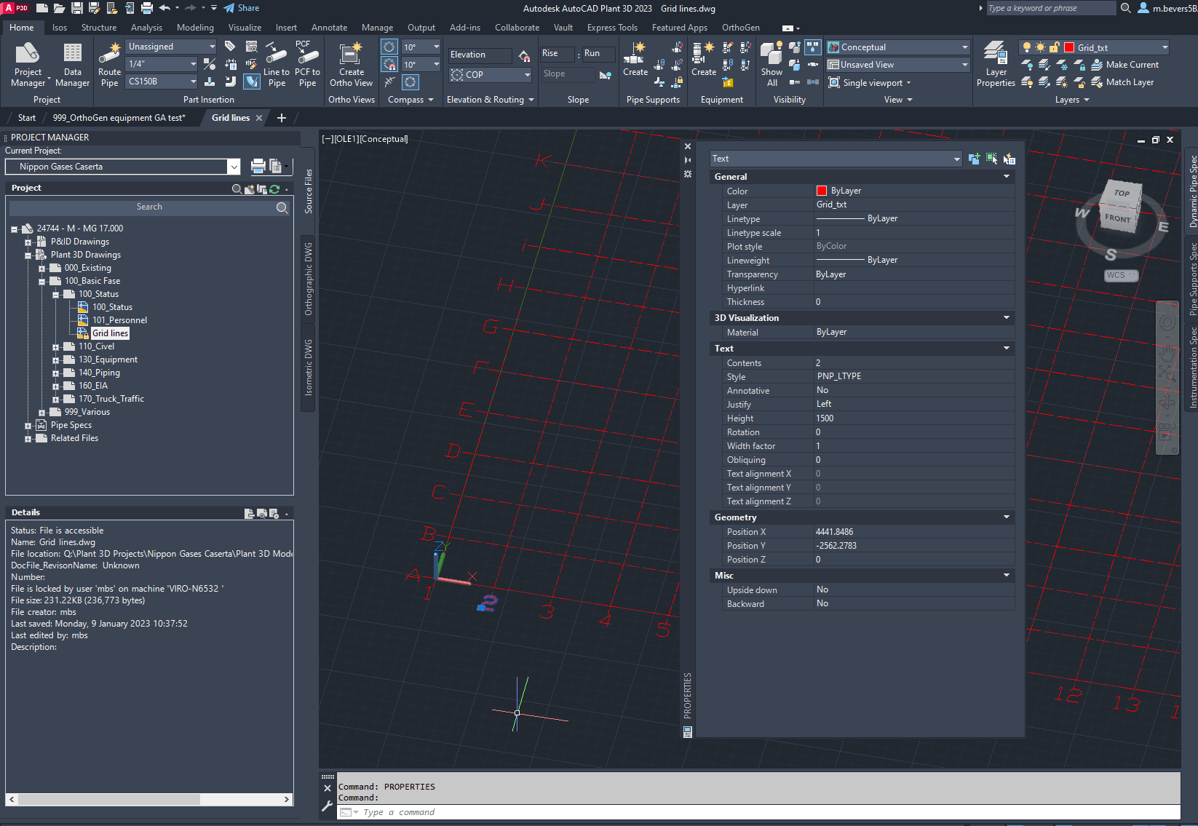Refresh the project tree
This screenshot has width=1198, height=826.
[x=274, y=189]
